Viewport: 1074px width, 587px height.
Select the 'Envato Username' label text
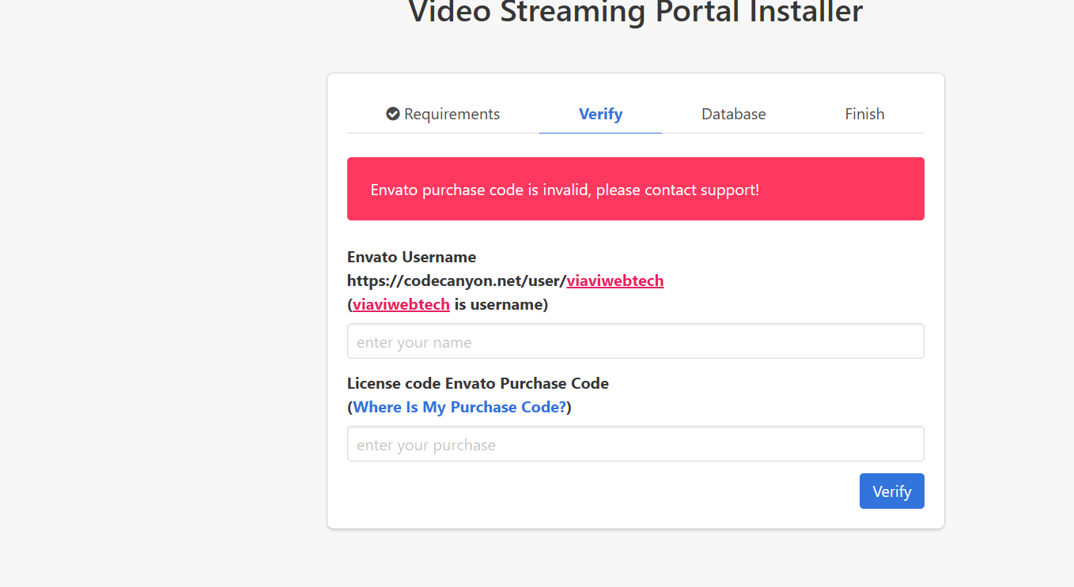click(x=411, y=257)
